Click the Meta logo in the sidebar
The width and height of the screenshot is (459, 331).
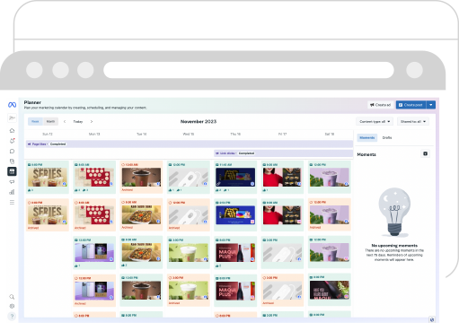tap(12, 105)
